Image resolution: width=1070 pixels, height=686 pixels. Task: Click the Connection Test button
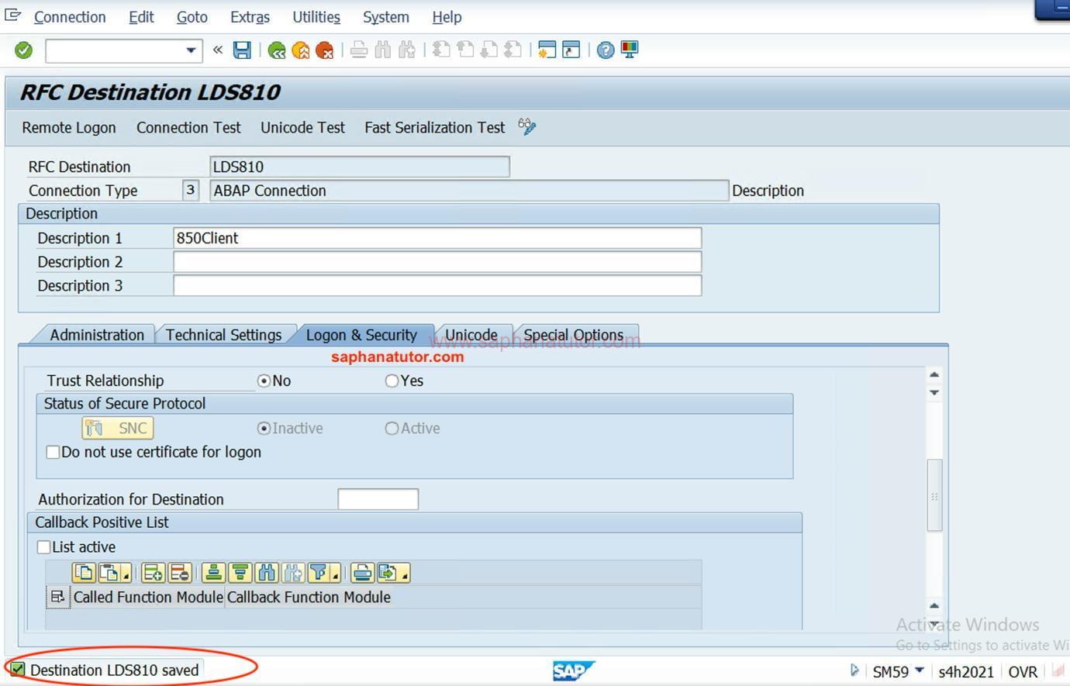click(x=188, y=128)
